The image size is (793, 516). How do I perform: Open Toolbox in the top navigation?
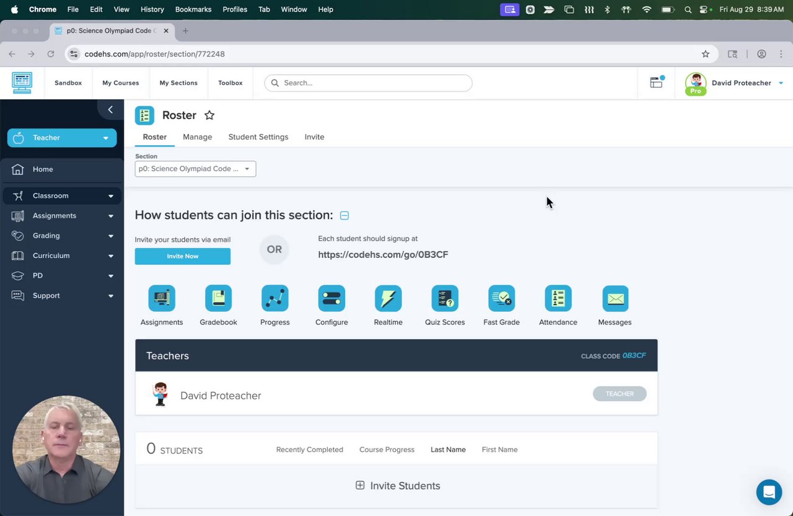coord(230,83)
